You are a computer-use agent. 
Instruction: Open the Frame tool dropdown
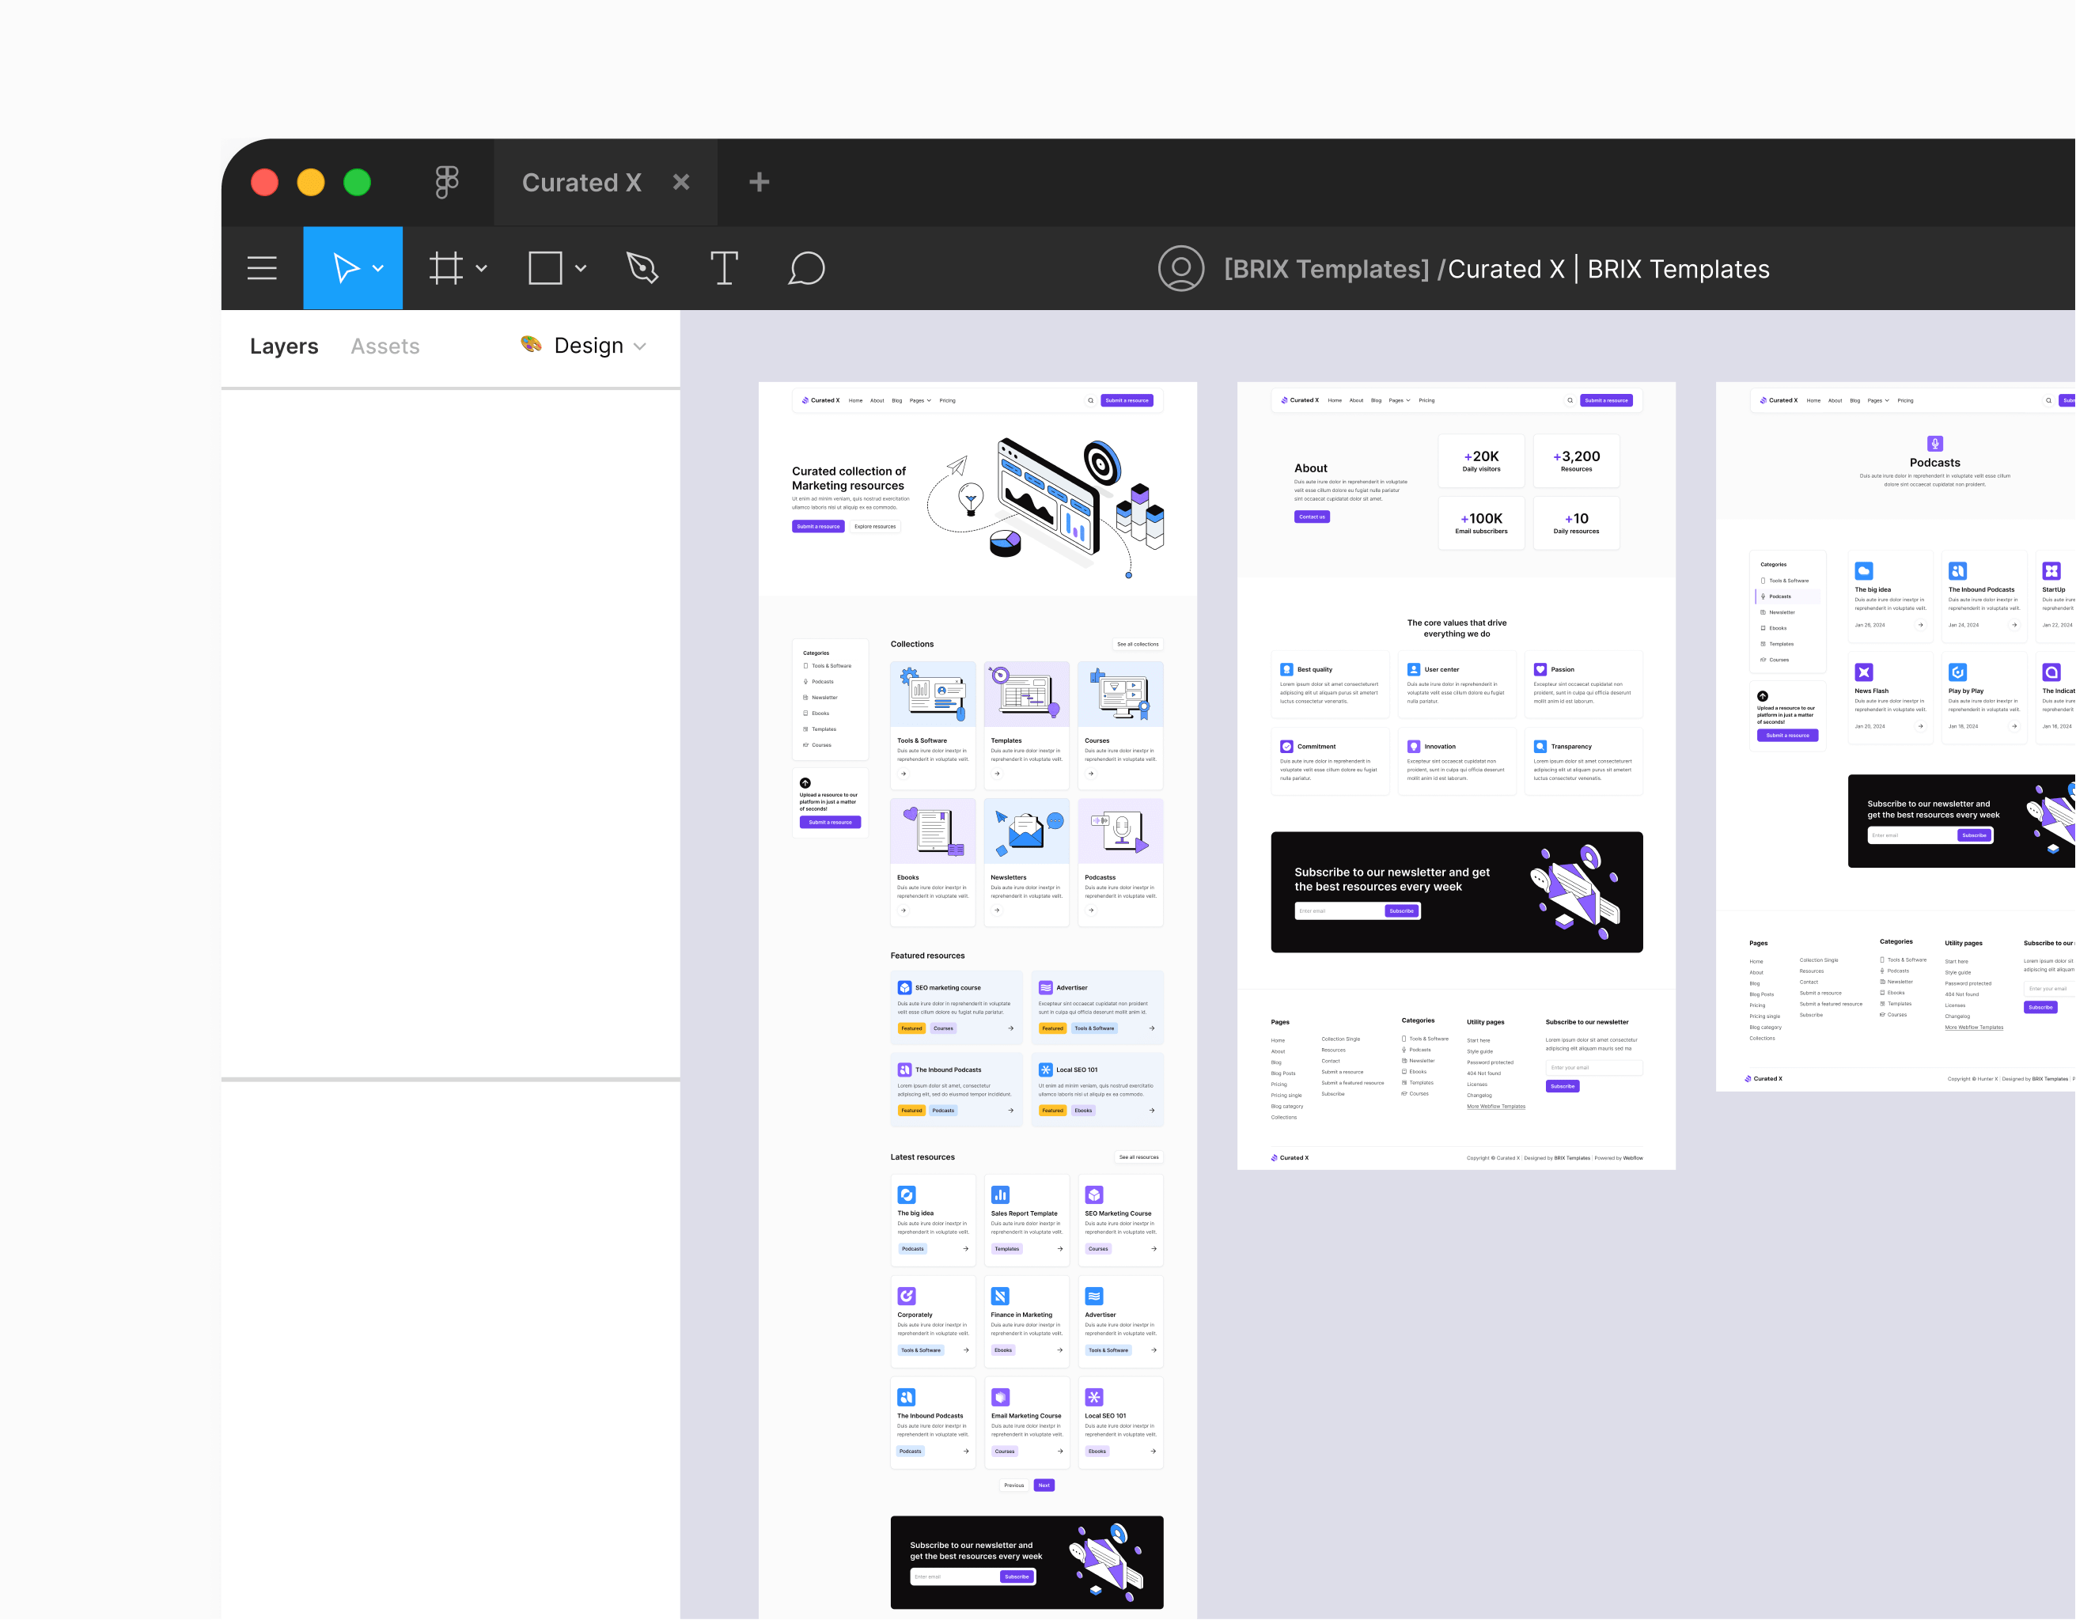point(481,267)
